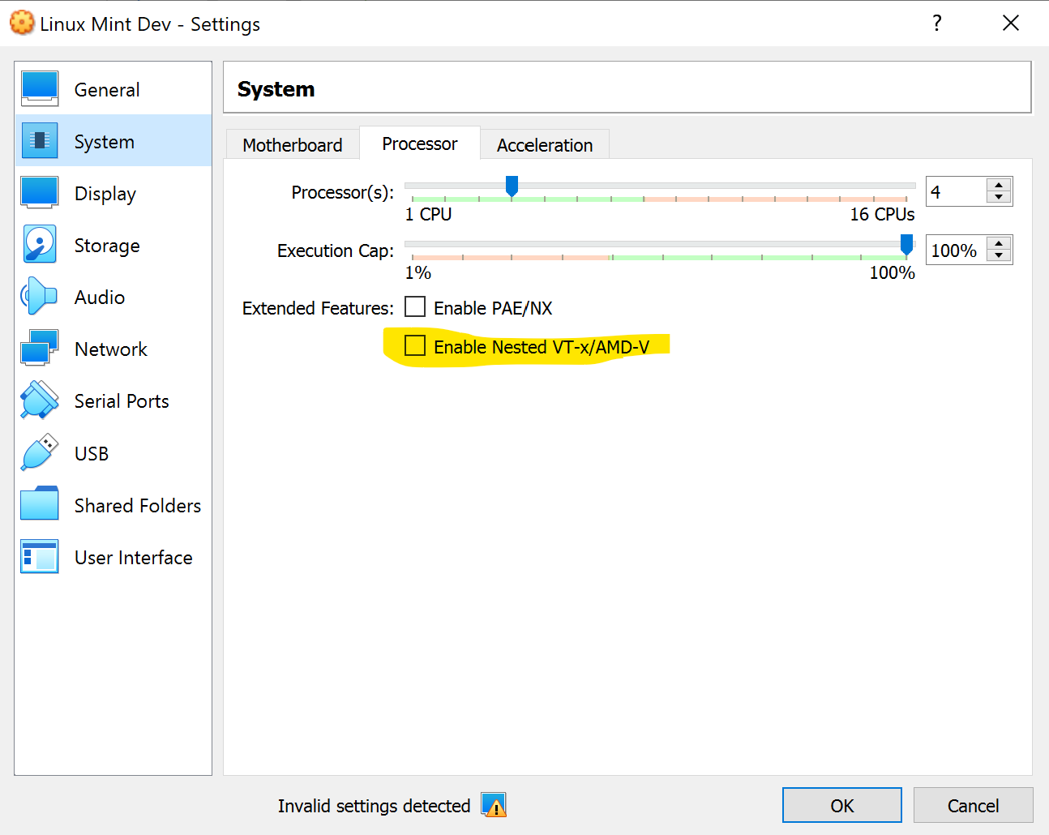Open the Network monitors icon

pyautogui.click(x=40, y=349)
